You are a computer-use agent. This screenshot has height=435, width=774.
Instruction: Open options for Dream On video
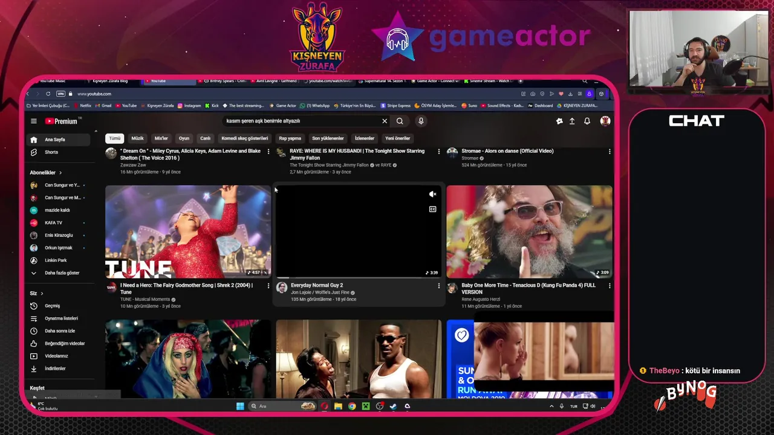pyautogui.click(x=268, y=152)
